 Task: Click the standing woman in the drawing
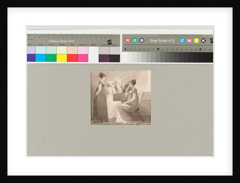[x=100, y=97]
